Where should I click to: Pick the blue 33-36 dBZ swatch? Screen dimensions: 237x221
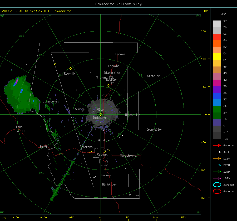click(217, 96)
